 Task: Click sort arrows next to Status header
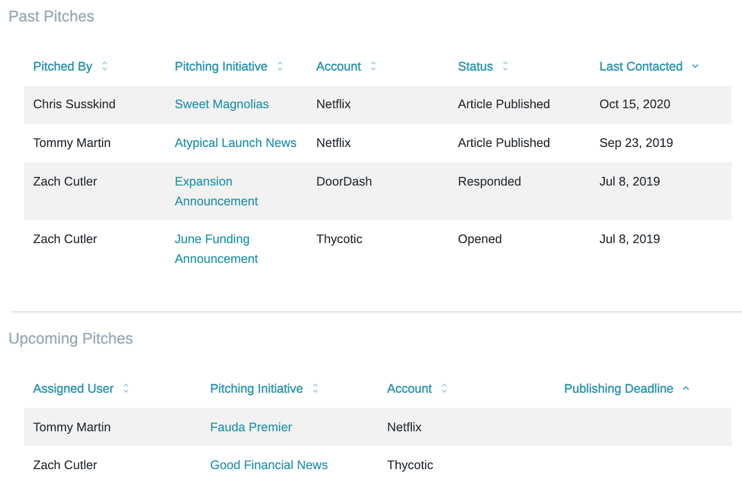(505, 66)
